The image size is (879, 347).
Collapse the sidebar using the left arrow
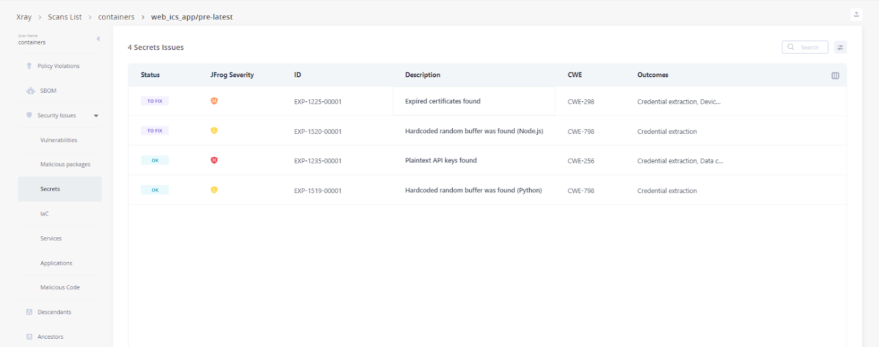pyautogui.click(x=98, y=39)
